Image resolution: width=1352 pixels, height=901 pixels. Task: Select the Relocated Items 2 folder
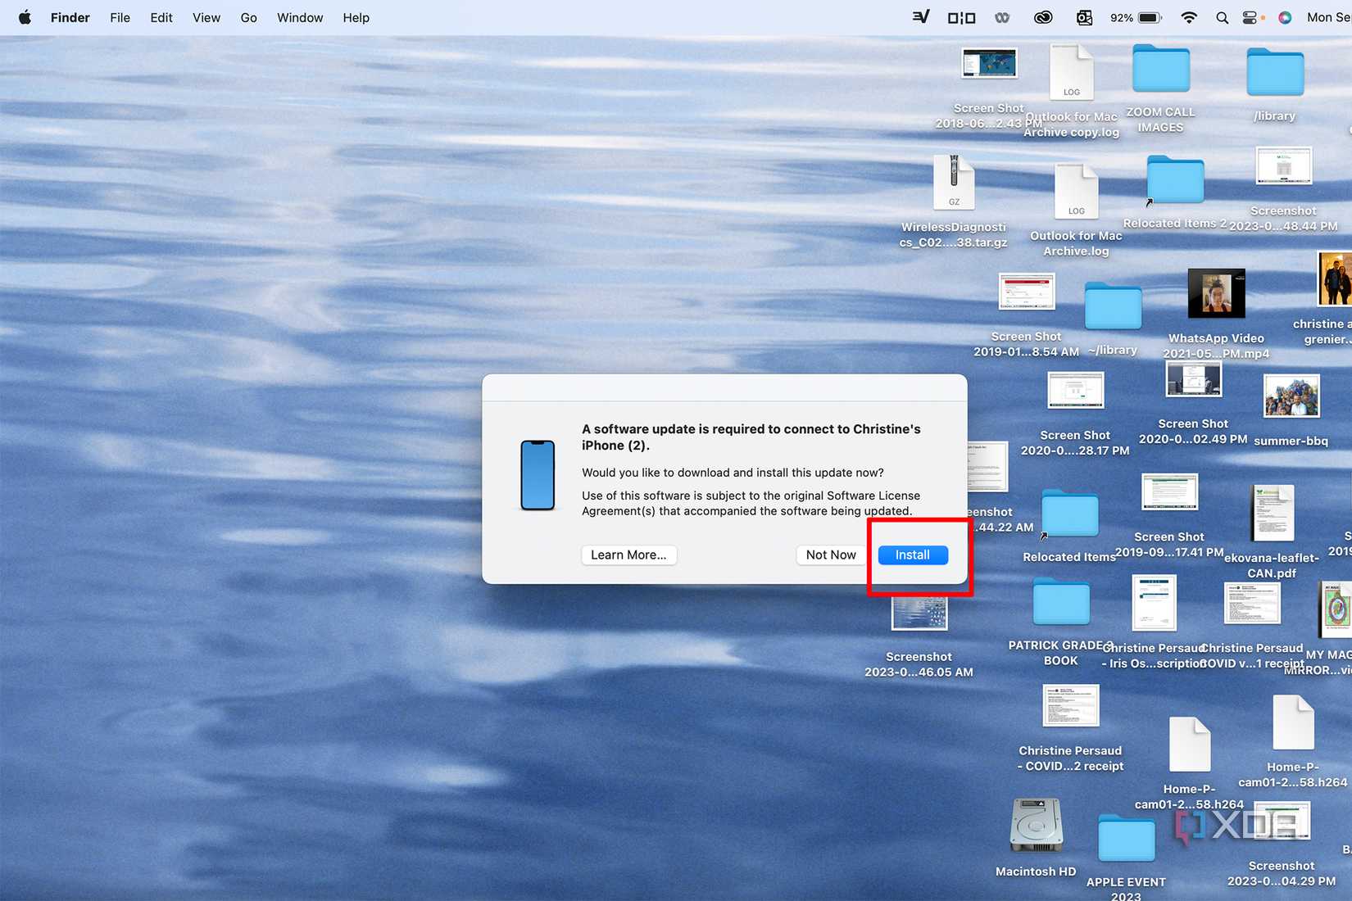point(1175,179)
